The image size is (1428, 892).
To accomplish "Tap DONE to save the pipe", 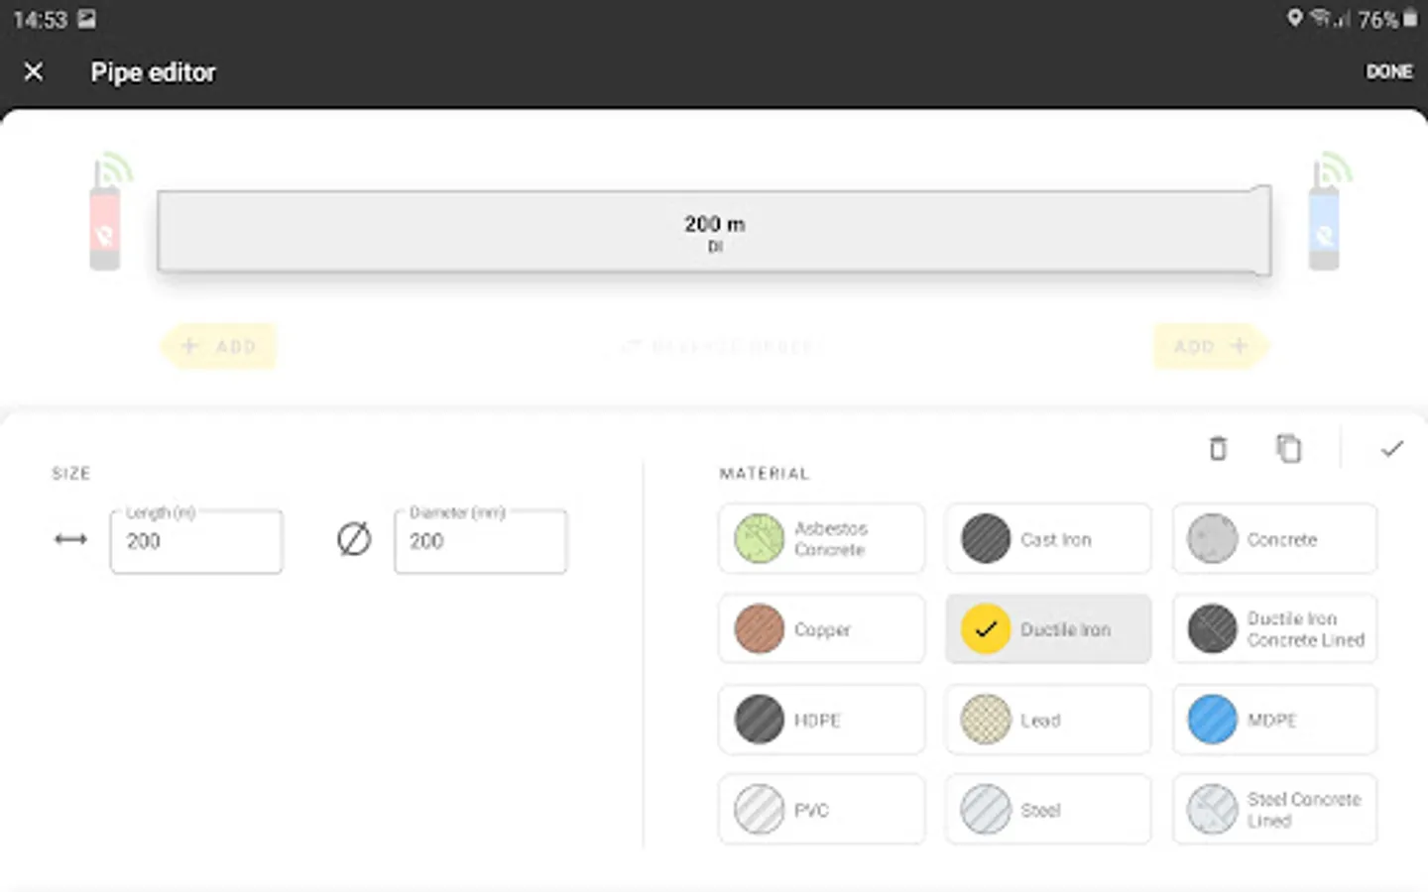I will coord(1389,71).
